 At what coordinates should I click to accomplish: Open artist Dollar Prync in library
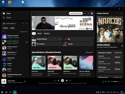[x=15, y=59]
